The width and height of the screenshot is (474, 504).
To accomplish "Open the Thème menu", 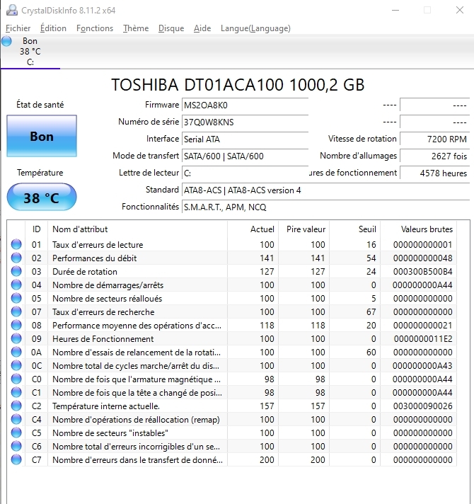I will (x=136, y=28).
